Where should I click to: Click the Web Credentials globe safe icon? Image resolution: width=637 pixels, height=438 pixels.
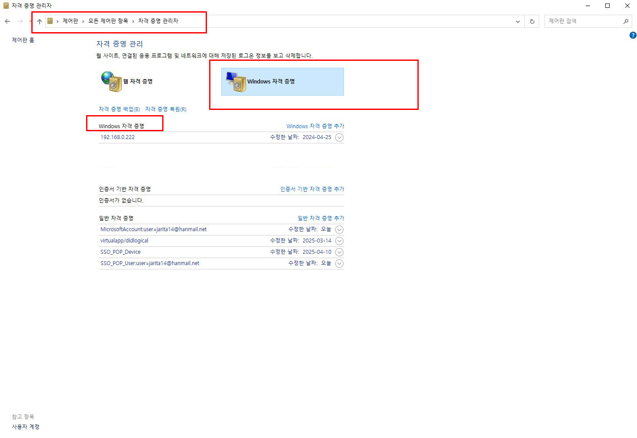coord(112,82)
